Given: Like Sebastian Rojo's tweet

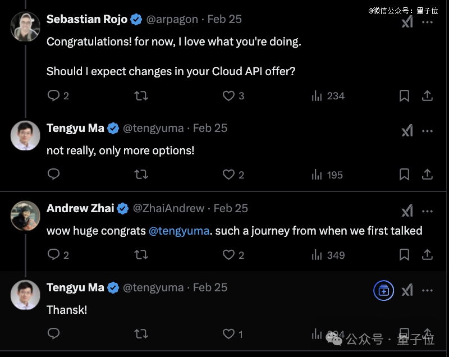Looking at the screenshot, I should tap(228, 95).
